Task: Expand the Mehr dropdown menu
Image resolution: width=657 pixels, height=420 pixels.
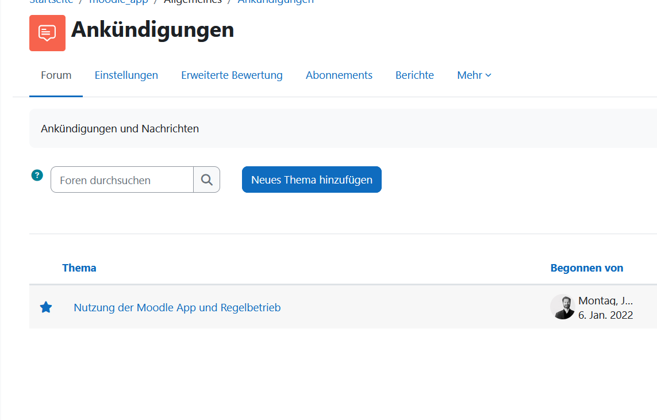Action: [x=474, y=75]
